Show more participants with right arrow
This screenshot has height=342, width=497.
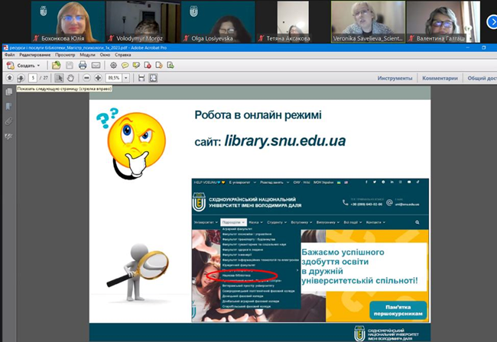click(492, 22)
